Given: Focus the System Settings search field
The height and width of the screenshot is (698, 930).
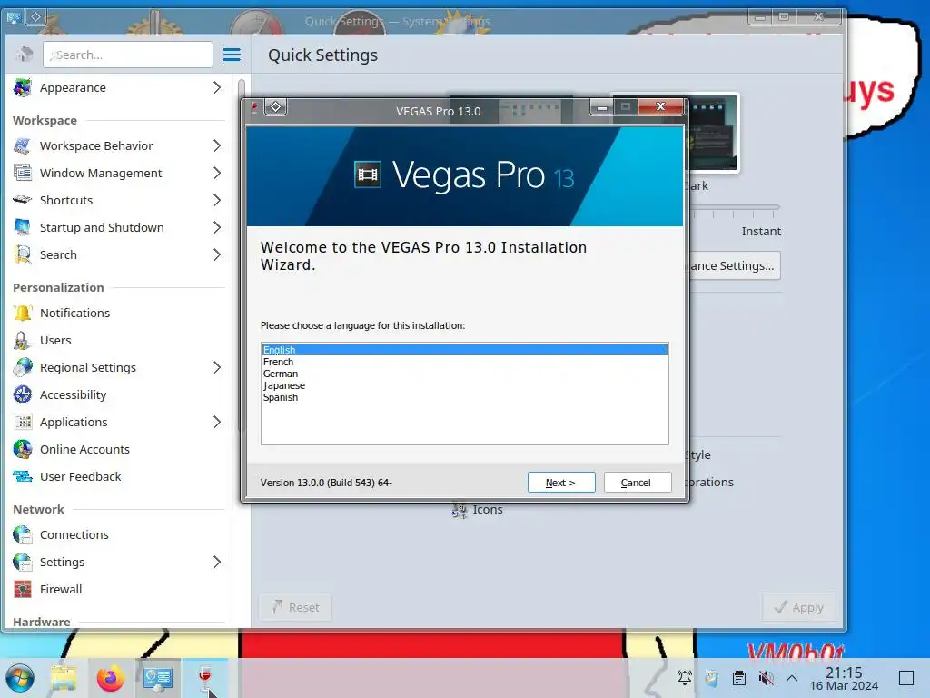Looking at the screenshot, I should [127, 55].
